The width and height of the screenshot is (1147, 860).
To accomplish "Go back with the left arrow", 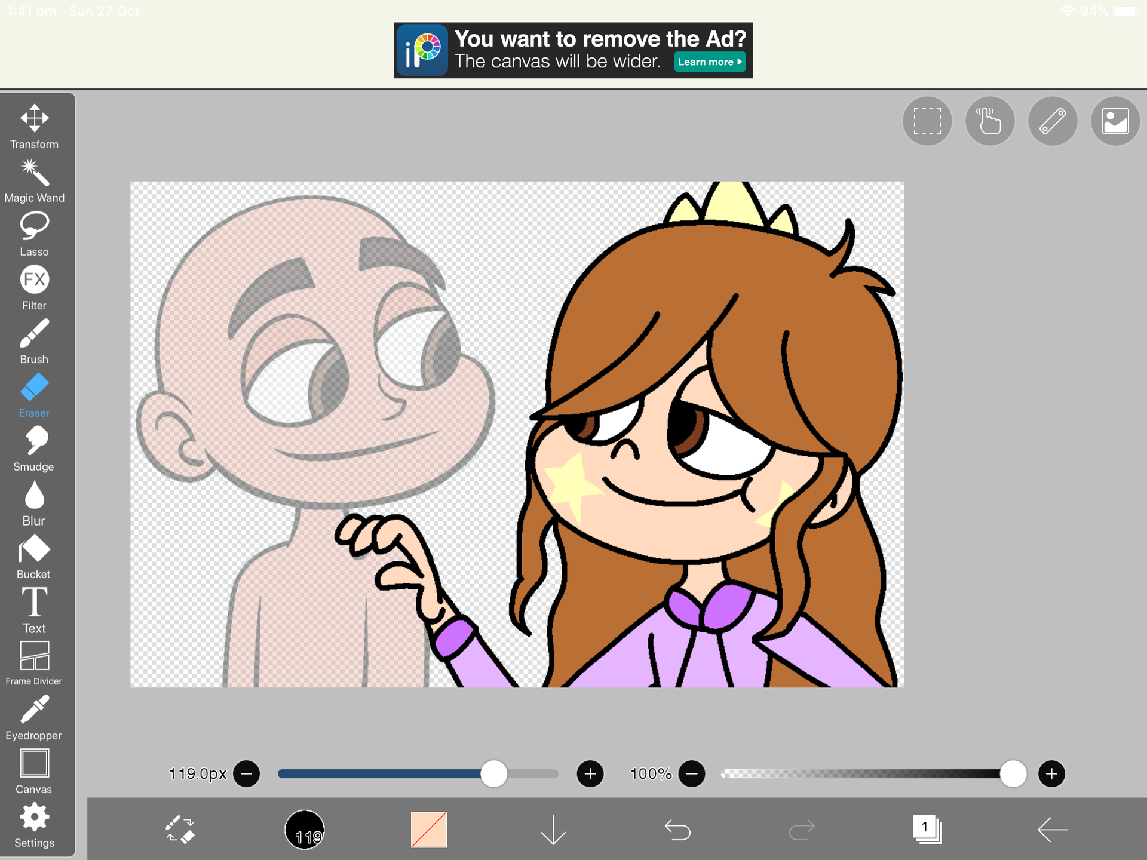I will [1052, 830].
